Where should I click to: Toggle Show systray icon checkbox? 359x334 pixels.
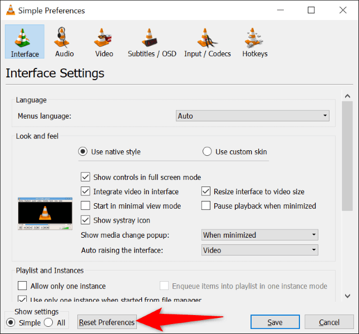click(85, 220)
